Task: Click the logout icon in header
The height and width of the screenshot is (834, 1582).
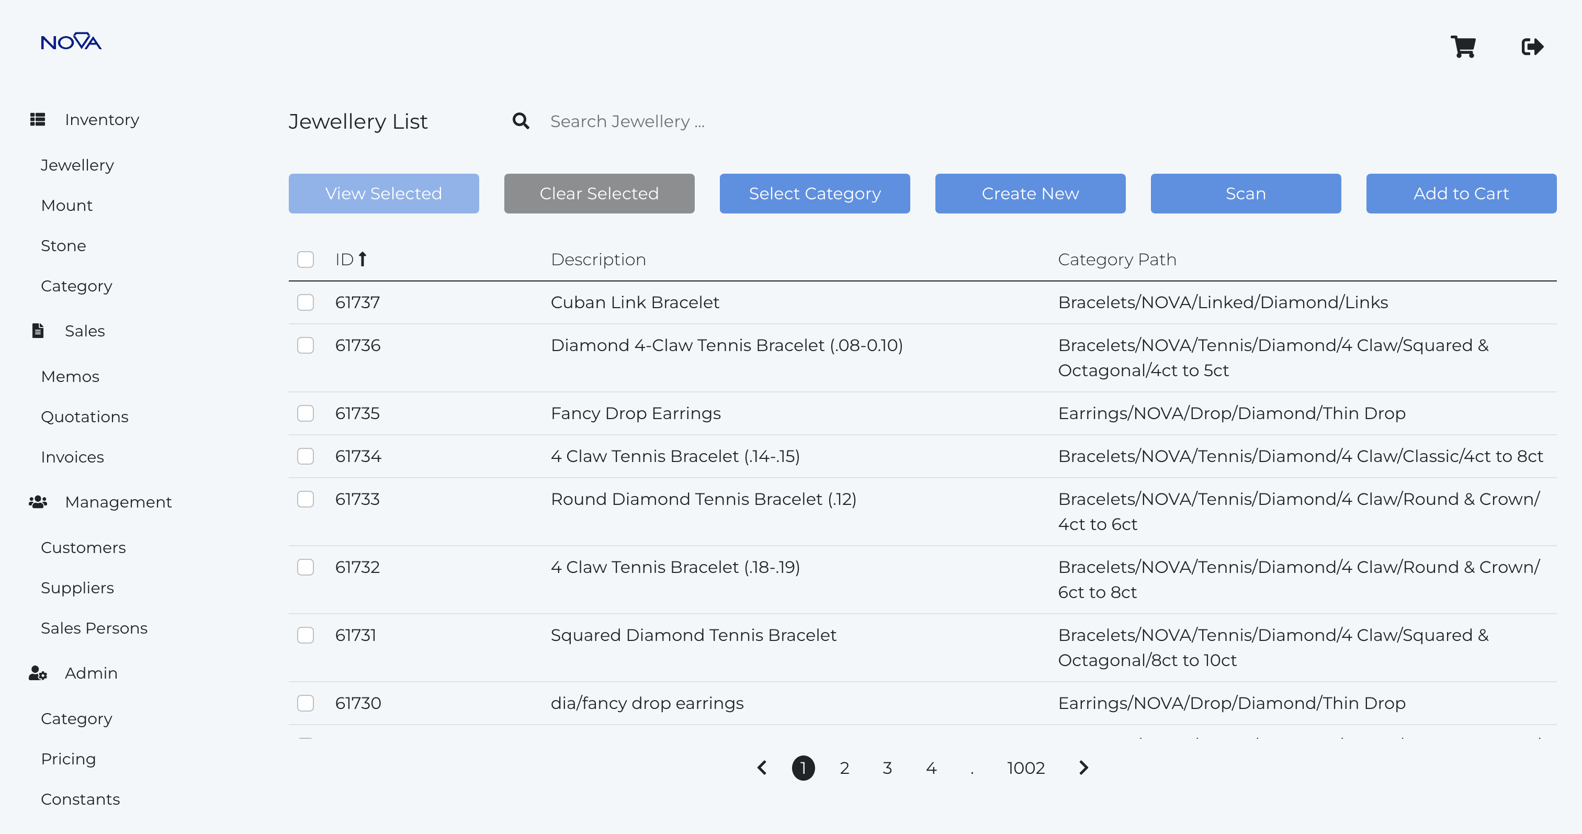Action: pos(1532,47)
